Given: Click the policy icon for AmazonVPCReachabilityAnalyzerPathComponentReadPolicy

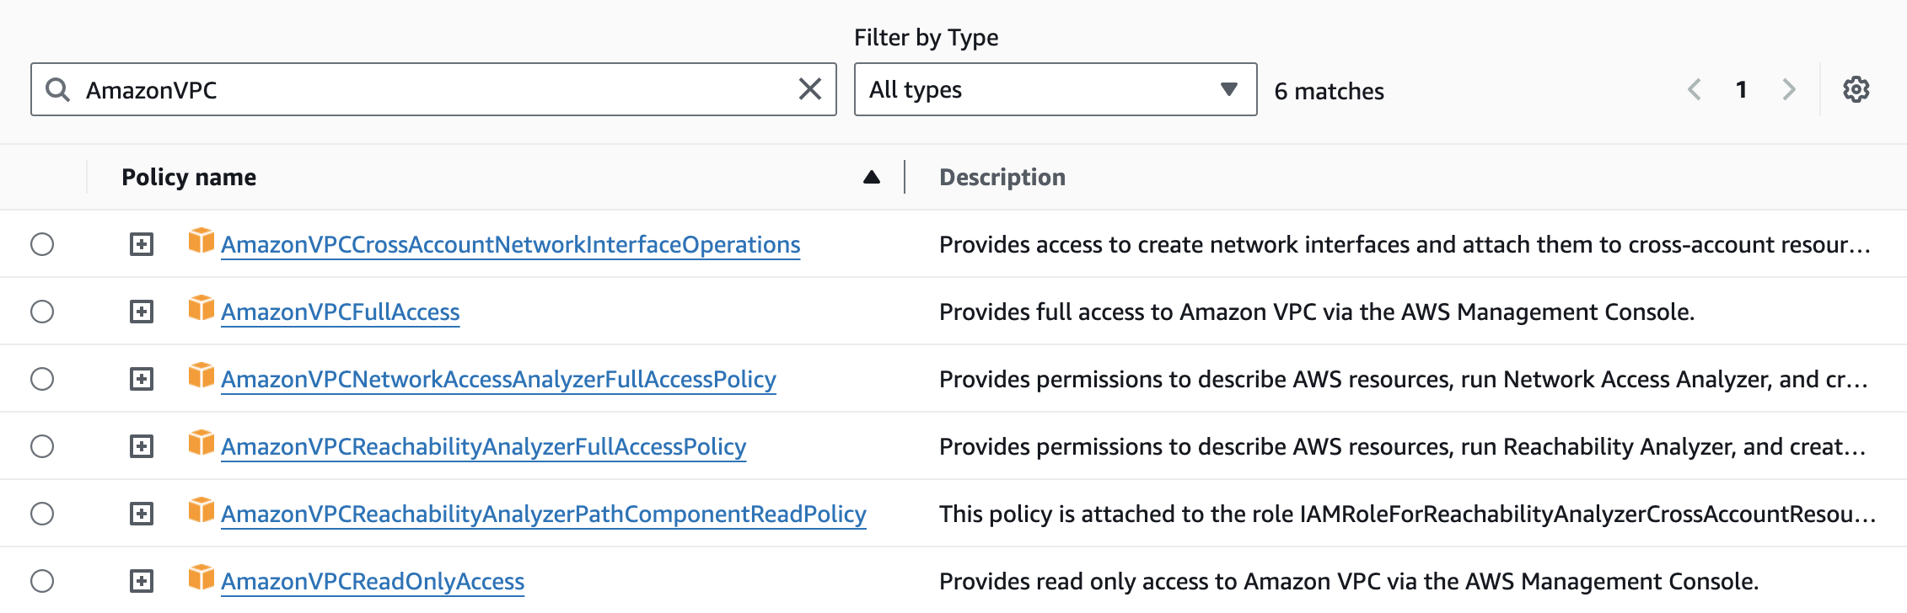Looking at the screenshot, I should [x=201, y=510].
